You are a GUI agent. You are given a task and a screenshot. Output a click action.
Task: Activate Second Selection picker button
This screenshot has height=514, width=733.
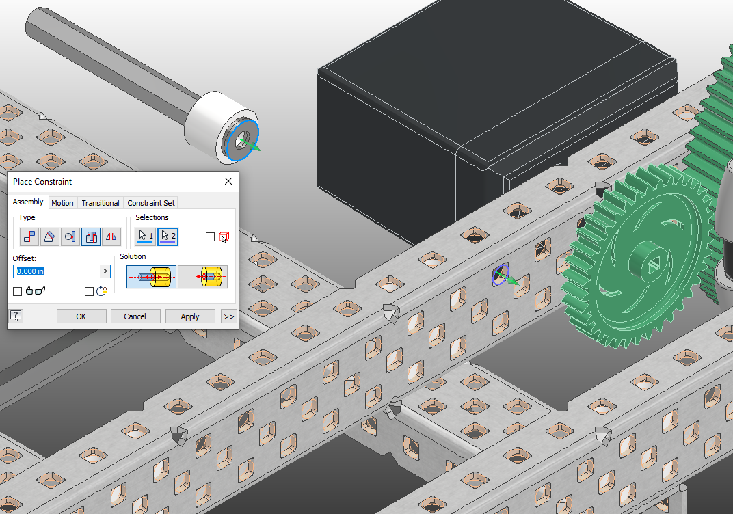[x=168, y=236]
